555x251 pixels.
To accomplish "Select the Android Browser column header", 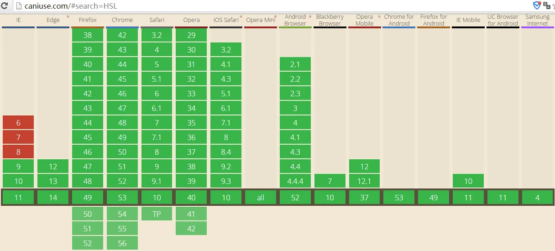I will pyautogui.click(x=295, y=20).
